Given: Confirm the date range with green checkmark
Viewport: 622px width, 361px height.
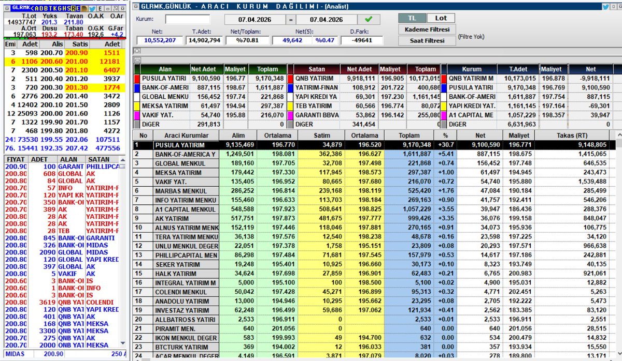Looking at the screenshot, I should 369,20.
